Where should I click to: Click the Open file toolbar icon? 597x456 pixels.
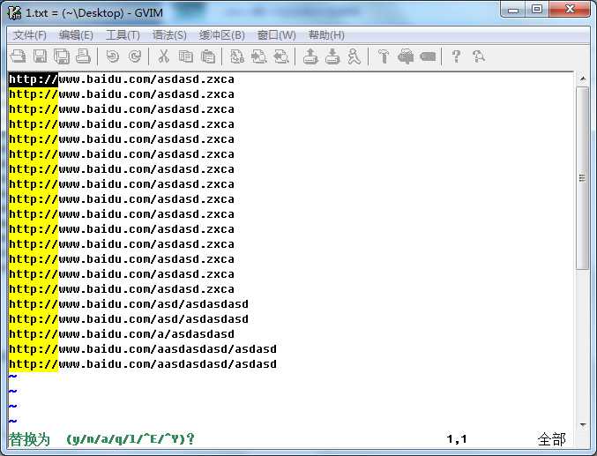tap(18, 56)
